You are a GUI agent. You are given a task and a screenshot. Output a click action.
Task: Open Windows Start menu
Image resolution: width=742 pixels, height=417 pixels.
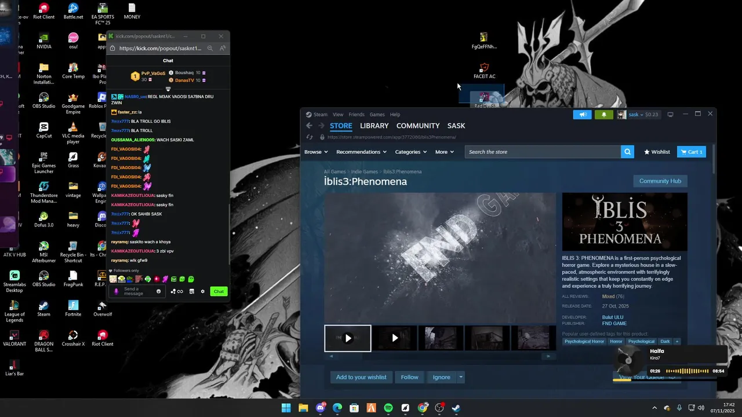pyautogui.click(x=286, y=408)
